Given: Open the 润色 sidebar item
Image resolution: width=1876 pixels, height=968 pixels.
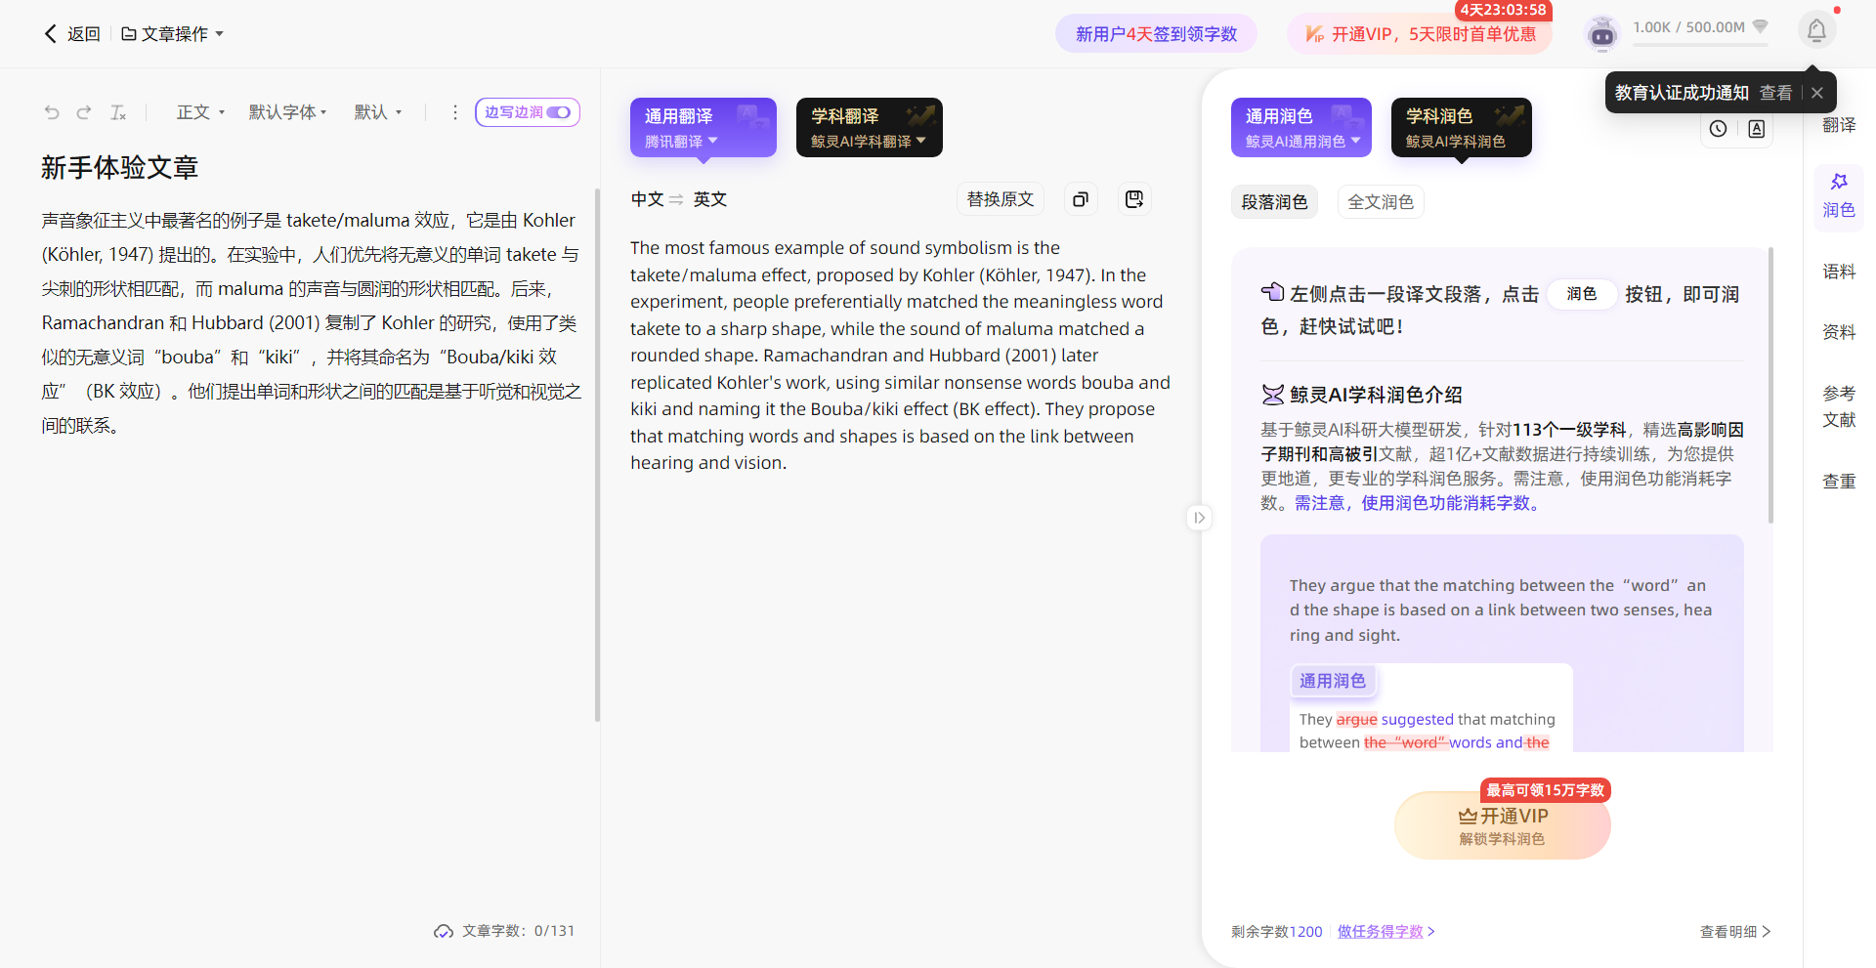Looking at the screenshot, I should [1839, 197].
